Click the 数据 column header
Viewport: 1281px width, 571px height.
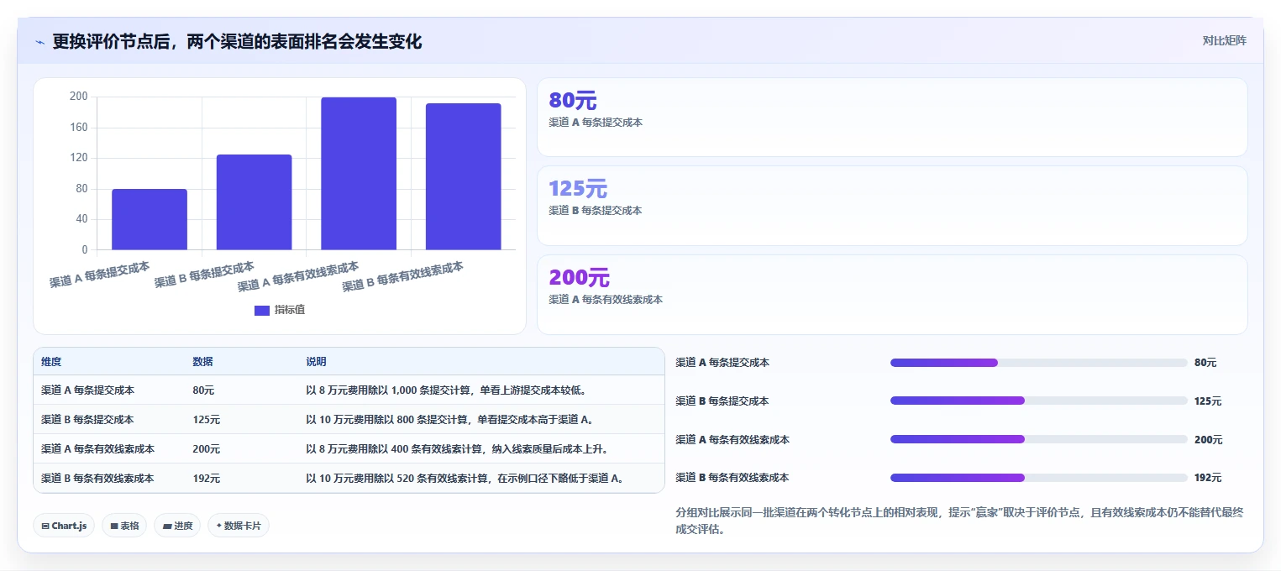coord(202,362)
